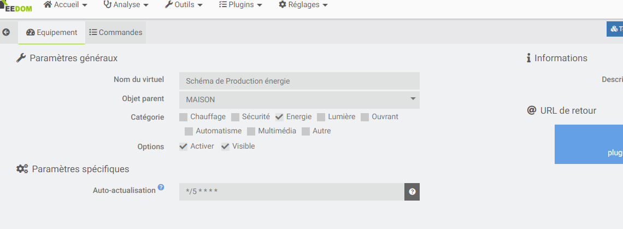Click the blue button at top right
The image size is (623, 229).
click(615, 29)
